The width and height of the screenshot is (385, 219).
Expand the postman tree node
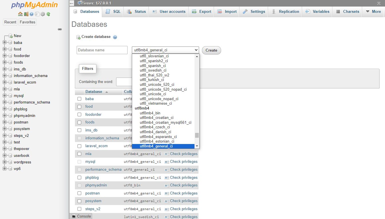tap(4, 122)
